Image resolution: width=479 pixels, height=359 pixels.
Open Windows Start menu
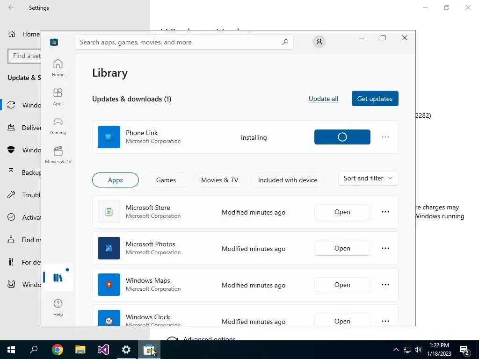click(11, 350)
